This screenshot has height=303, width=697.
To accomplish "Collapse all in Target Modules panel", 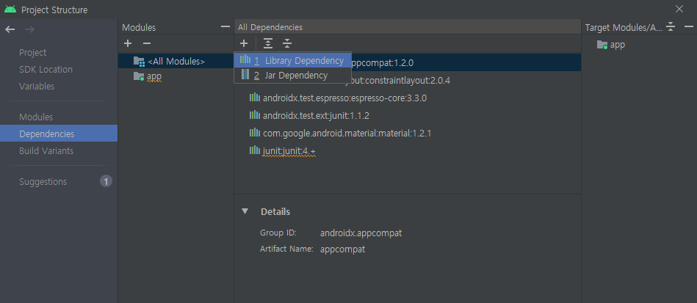I will tap(671, 26).
